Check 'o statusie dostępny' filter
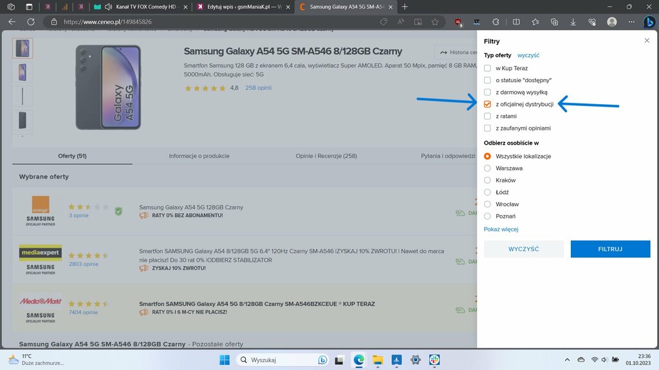This screenshot has height=370, width=659. tap(487, 80)
